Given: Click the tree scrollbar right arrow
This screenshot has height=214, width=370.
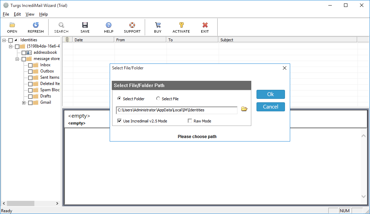Looking at the screenshot, I should click(57, 203).
